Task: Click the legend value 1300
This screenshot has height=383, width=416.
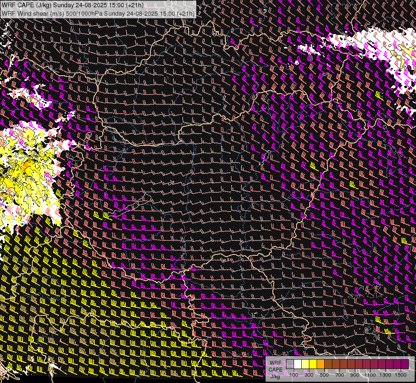Action: tap(385, 375)
